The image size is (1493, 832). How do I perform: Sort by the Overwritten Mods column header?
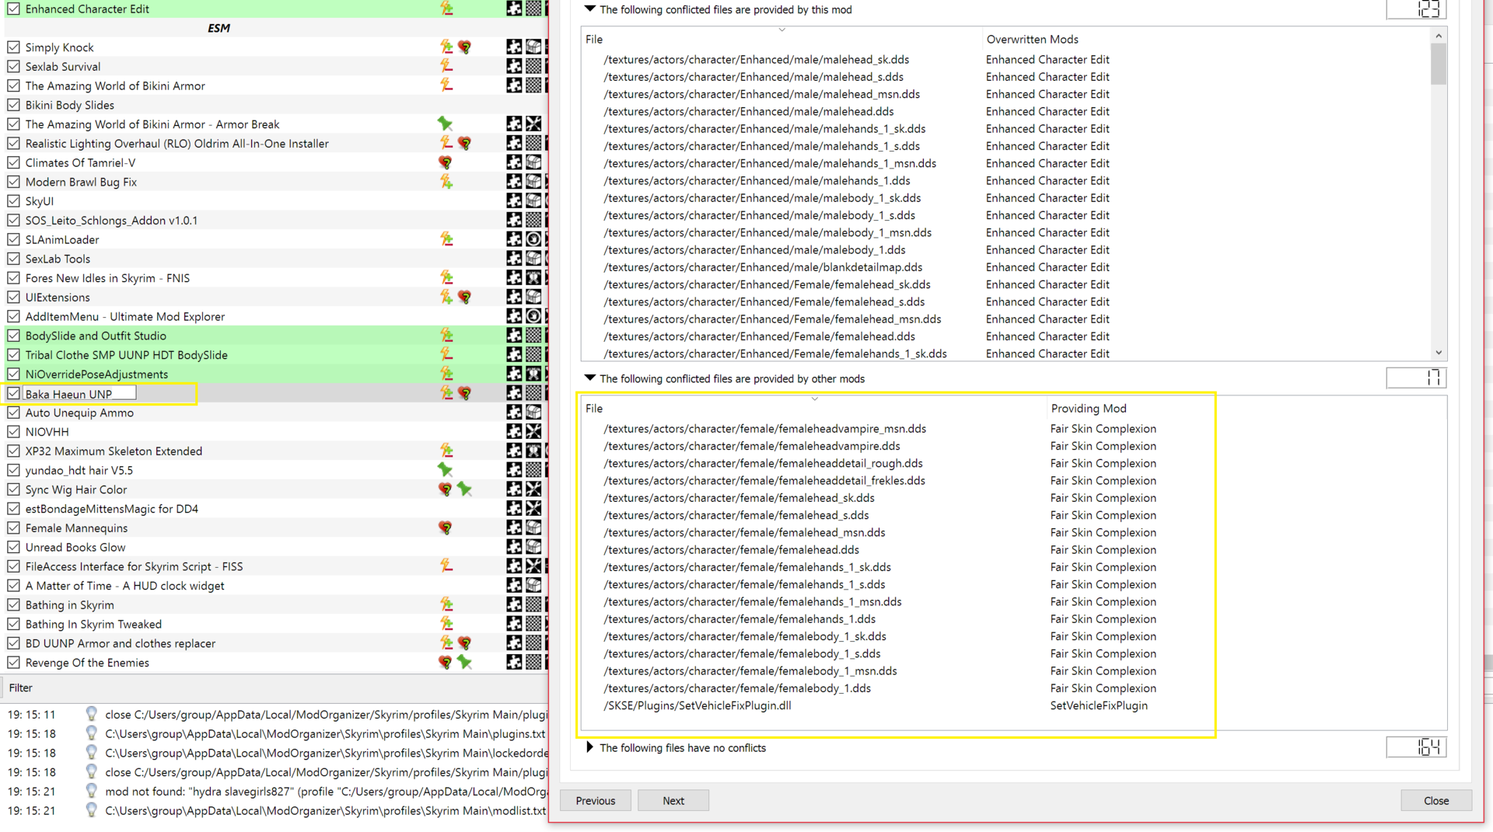coord(1032,39)
